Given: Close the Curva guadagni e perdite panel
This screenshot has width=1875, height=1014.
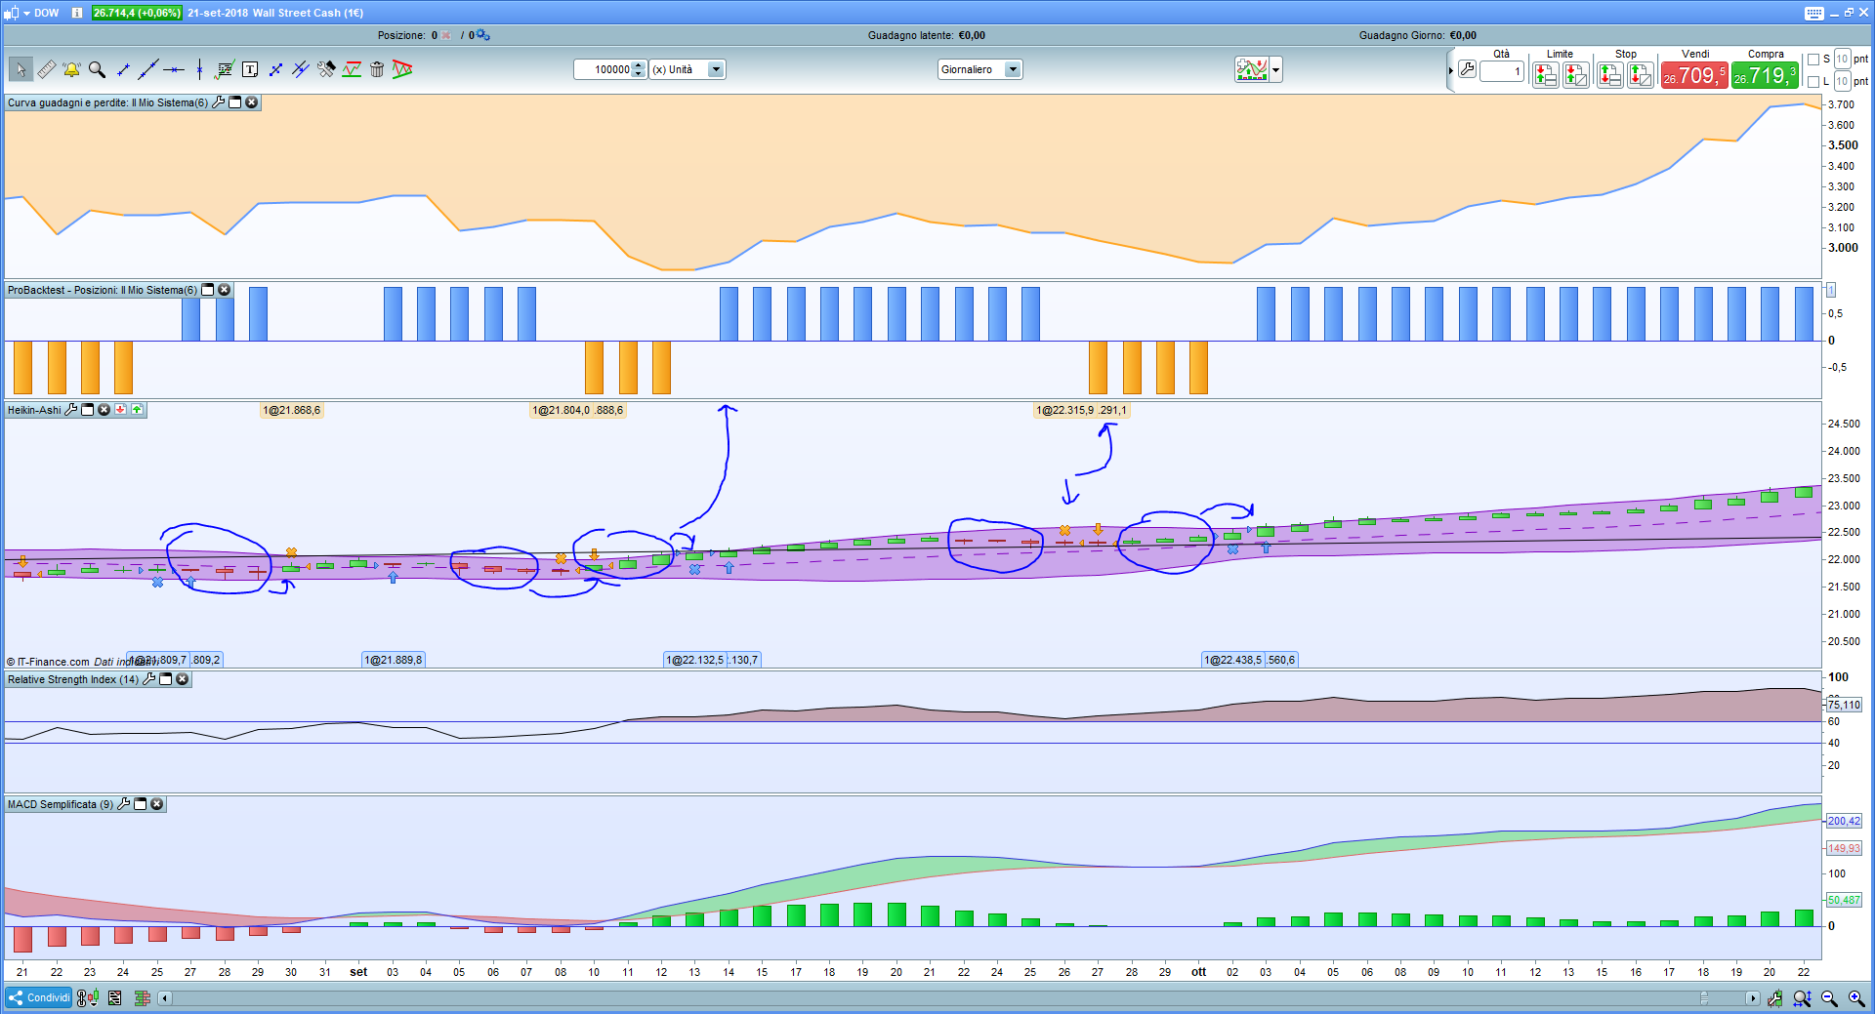Looking at the screenshot, I should click(252, 102).
